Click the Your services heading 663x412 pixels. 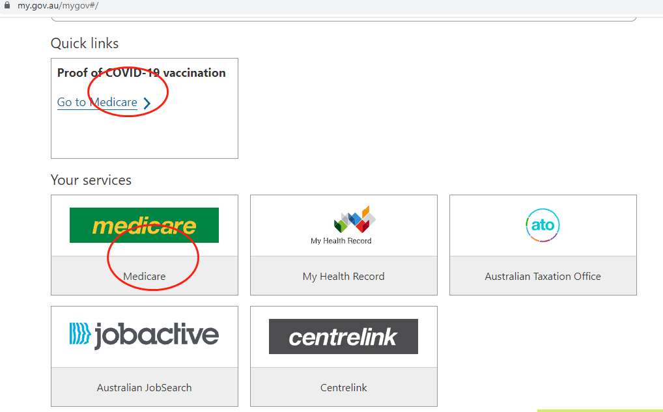tap(91, 180)
